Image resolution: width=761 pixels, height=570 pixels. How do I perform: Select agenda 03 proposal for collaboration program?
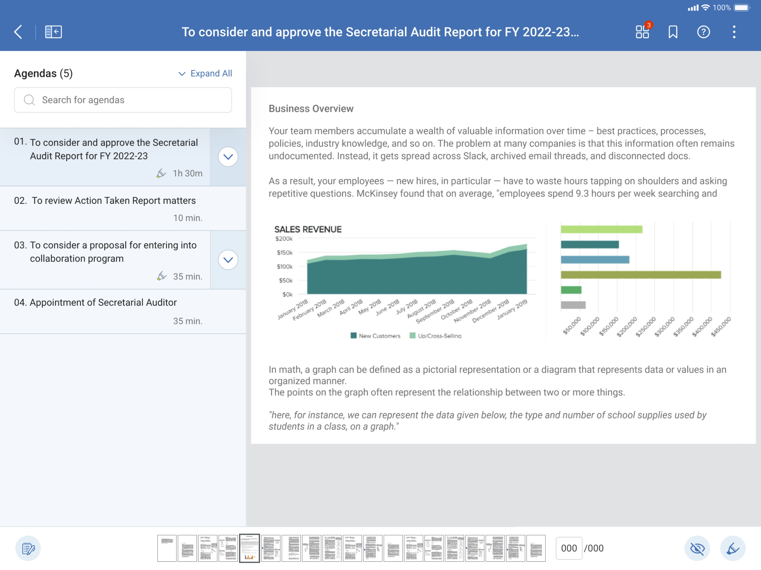click(x=105, y=260)
